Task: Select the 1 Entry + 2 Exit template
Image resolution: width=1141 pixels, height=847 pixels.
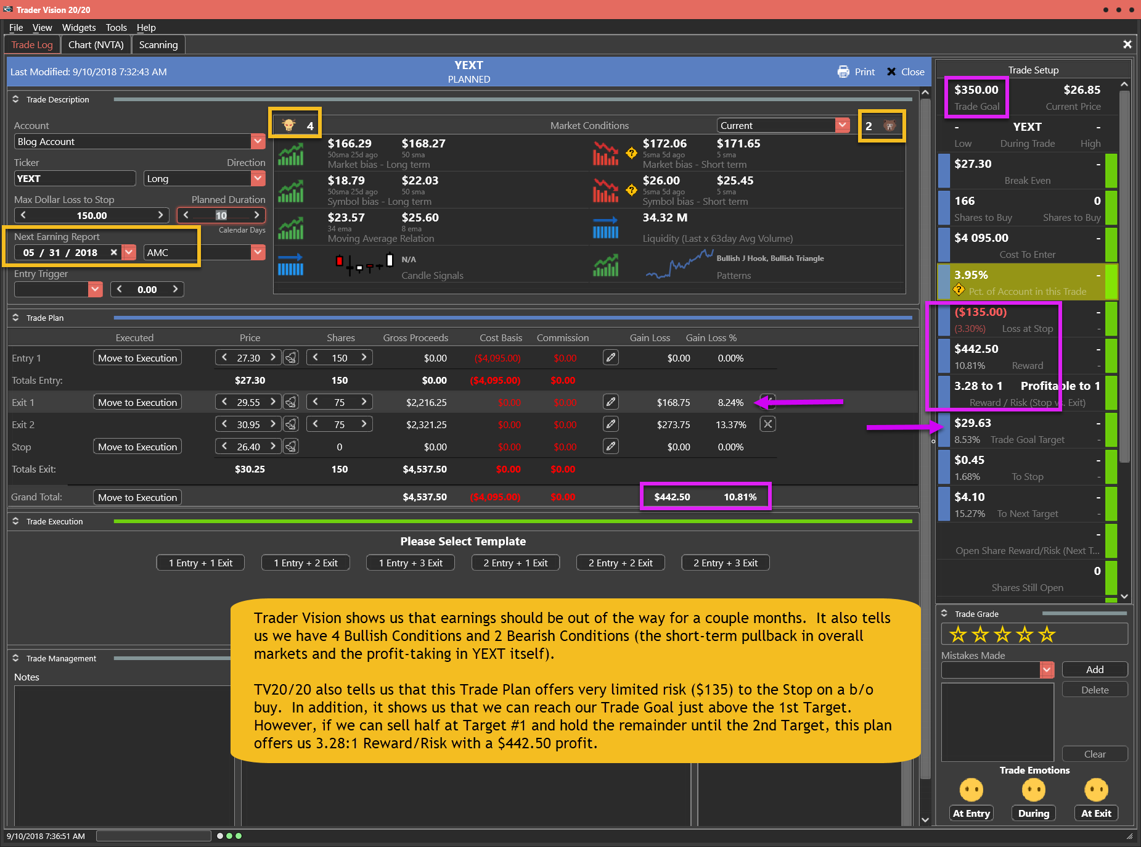Action: [x=306, y=563]
